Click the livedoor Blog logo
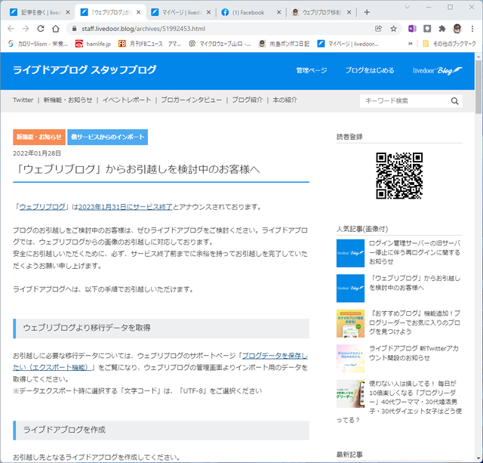The width and height of the screenshot is (483, 463). pyautogui.click(x=438, y=70)
